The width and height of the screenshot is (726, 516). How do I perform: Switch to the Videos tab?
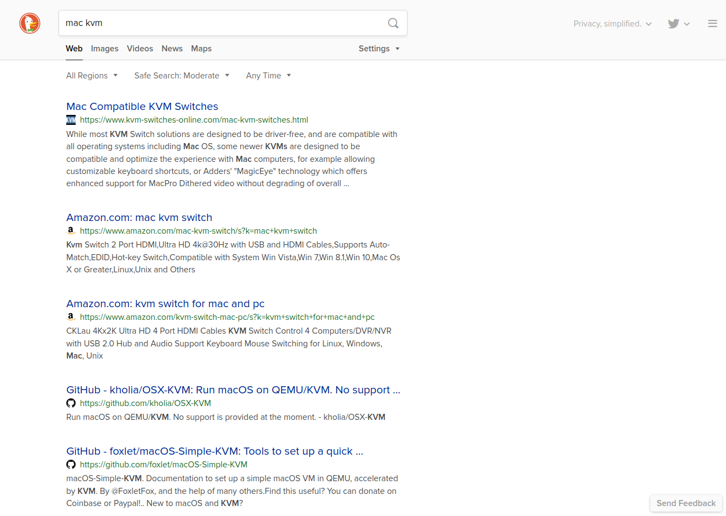[x=140, y=49]
